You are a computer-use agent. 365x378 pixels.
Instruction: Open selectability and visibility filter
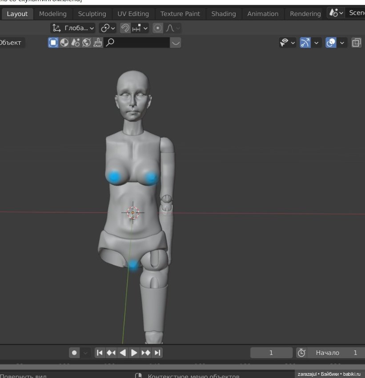[x=287, y=43]
